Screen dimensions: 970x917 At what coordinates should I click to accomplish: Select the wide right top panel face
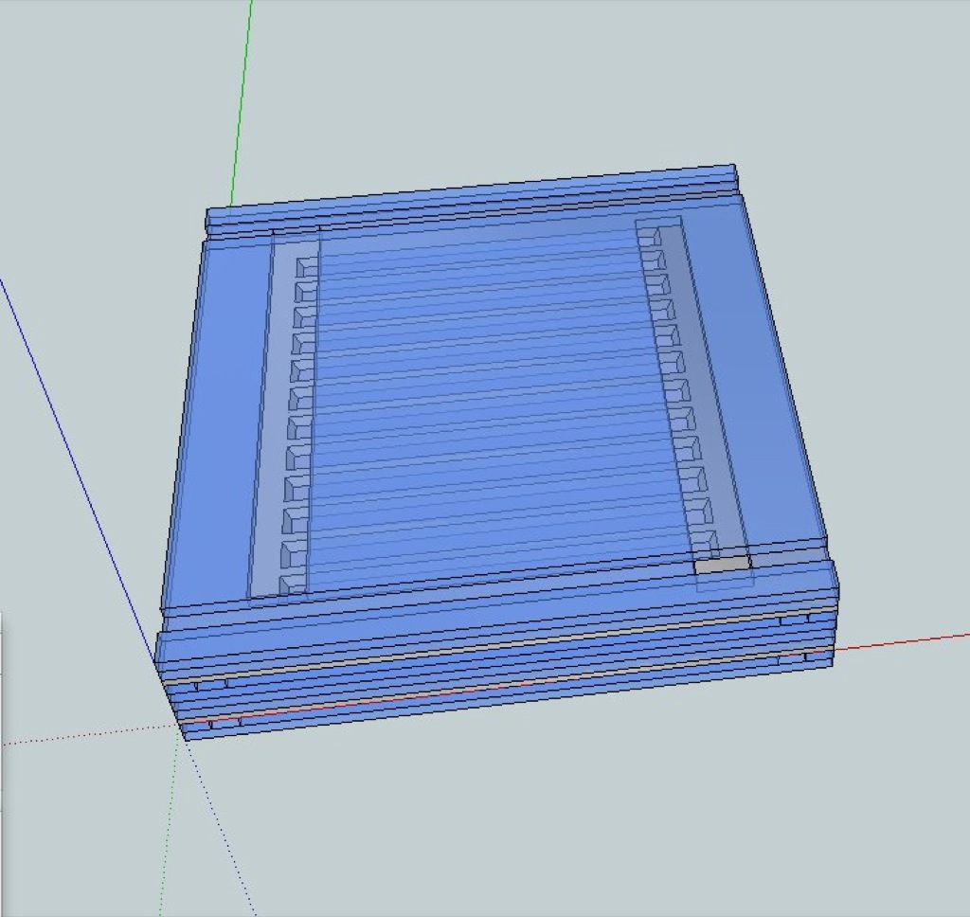point(748,379)
